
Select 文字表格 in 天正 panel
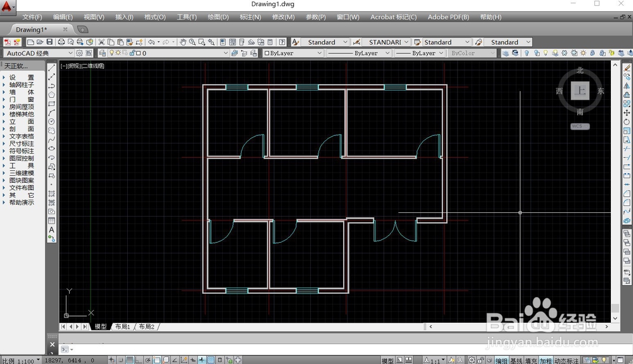22,136
